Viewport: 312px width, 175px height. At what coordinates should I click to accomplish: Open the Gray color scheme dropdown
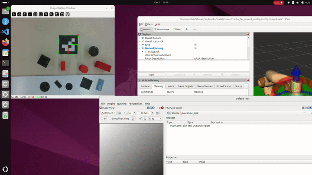[155, 118]
